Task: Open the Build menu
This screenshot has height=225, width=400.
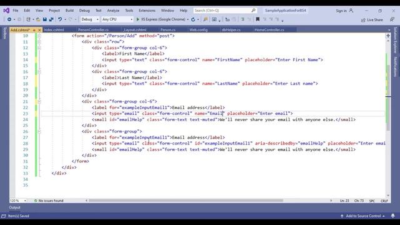Action: coord(69,11)
